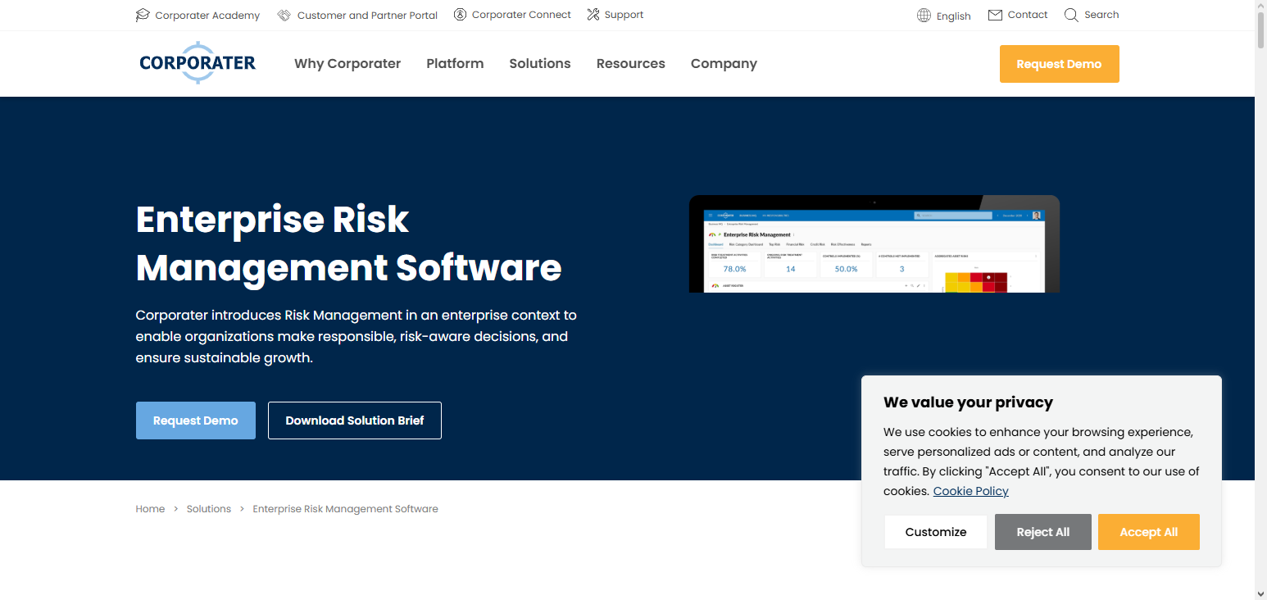Click the Search magnifying glass icon
The height and width of the screenshot is (600, 1267).
click(x=1070, y=15)
